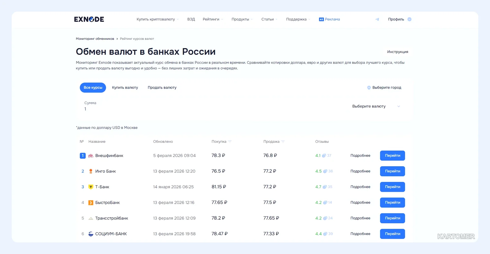Expand the Купить криптовалюту menu
This screenshot has width=490, height=254.
[x=157, y=19]
